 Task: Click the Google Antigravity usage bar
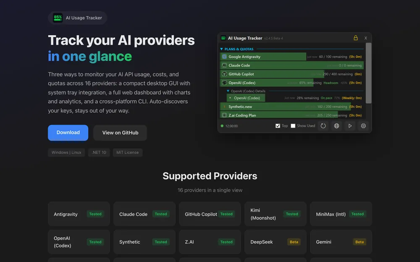(263, 57)
